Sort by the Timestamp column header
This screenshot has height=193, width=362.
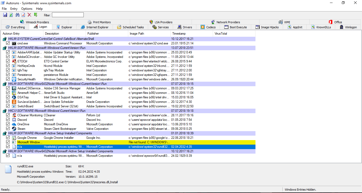coord(192,34)
